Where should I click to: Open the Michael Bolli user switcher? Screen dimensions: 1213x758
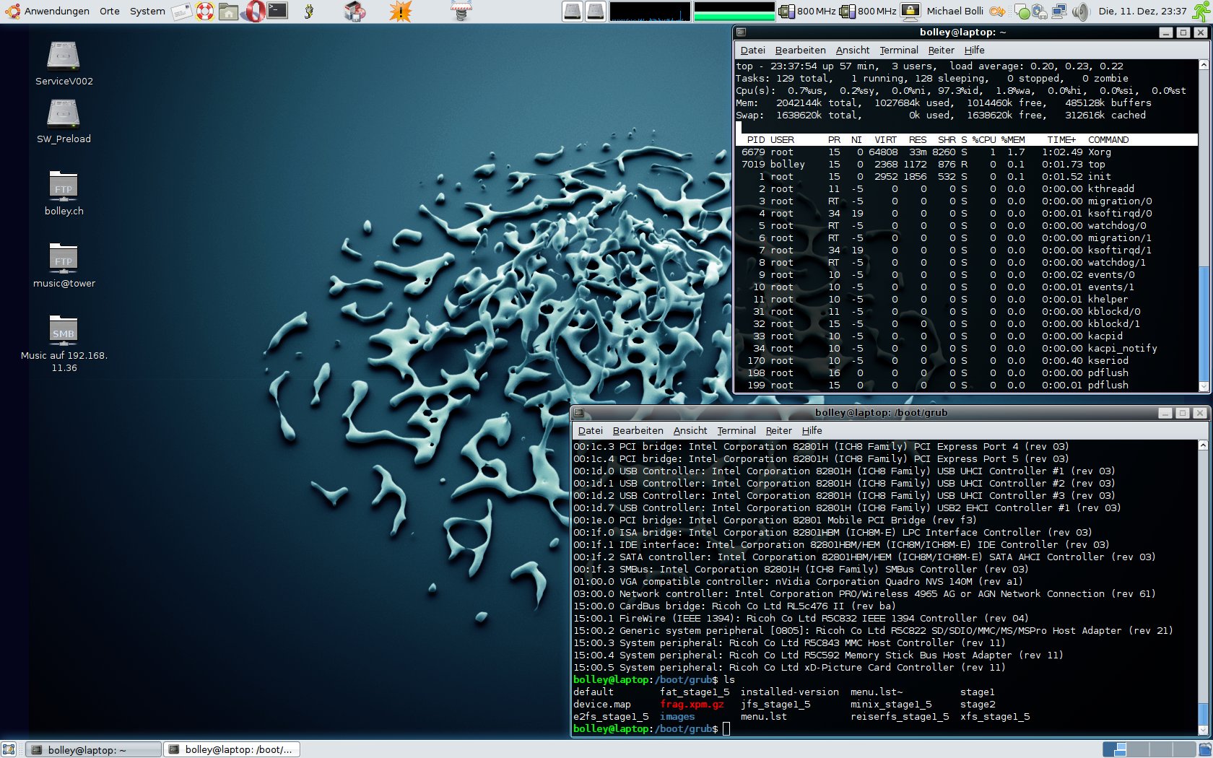[955, 11]
